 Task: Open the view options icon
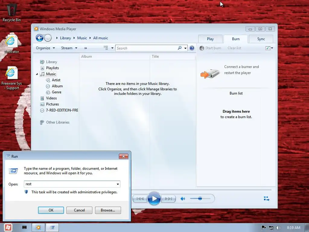(106, 48)
